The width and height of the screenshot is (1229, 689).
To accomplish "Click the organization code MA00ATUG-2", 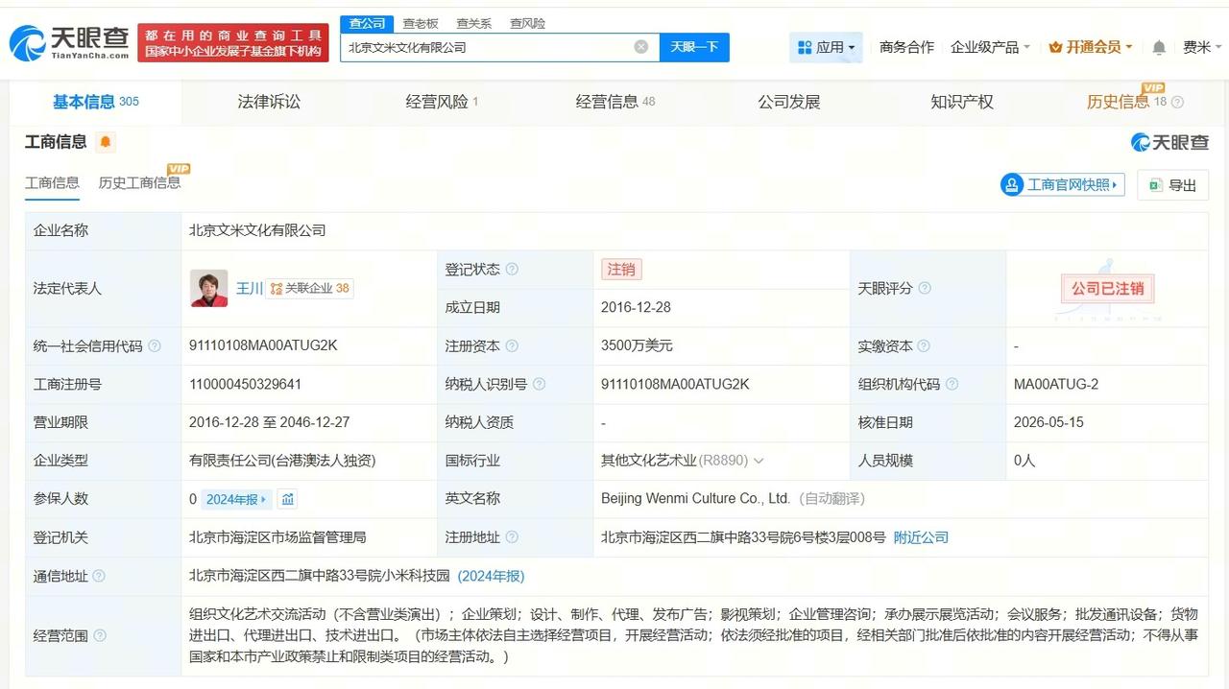I will [x=1056, y=384].
